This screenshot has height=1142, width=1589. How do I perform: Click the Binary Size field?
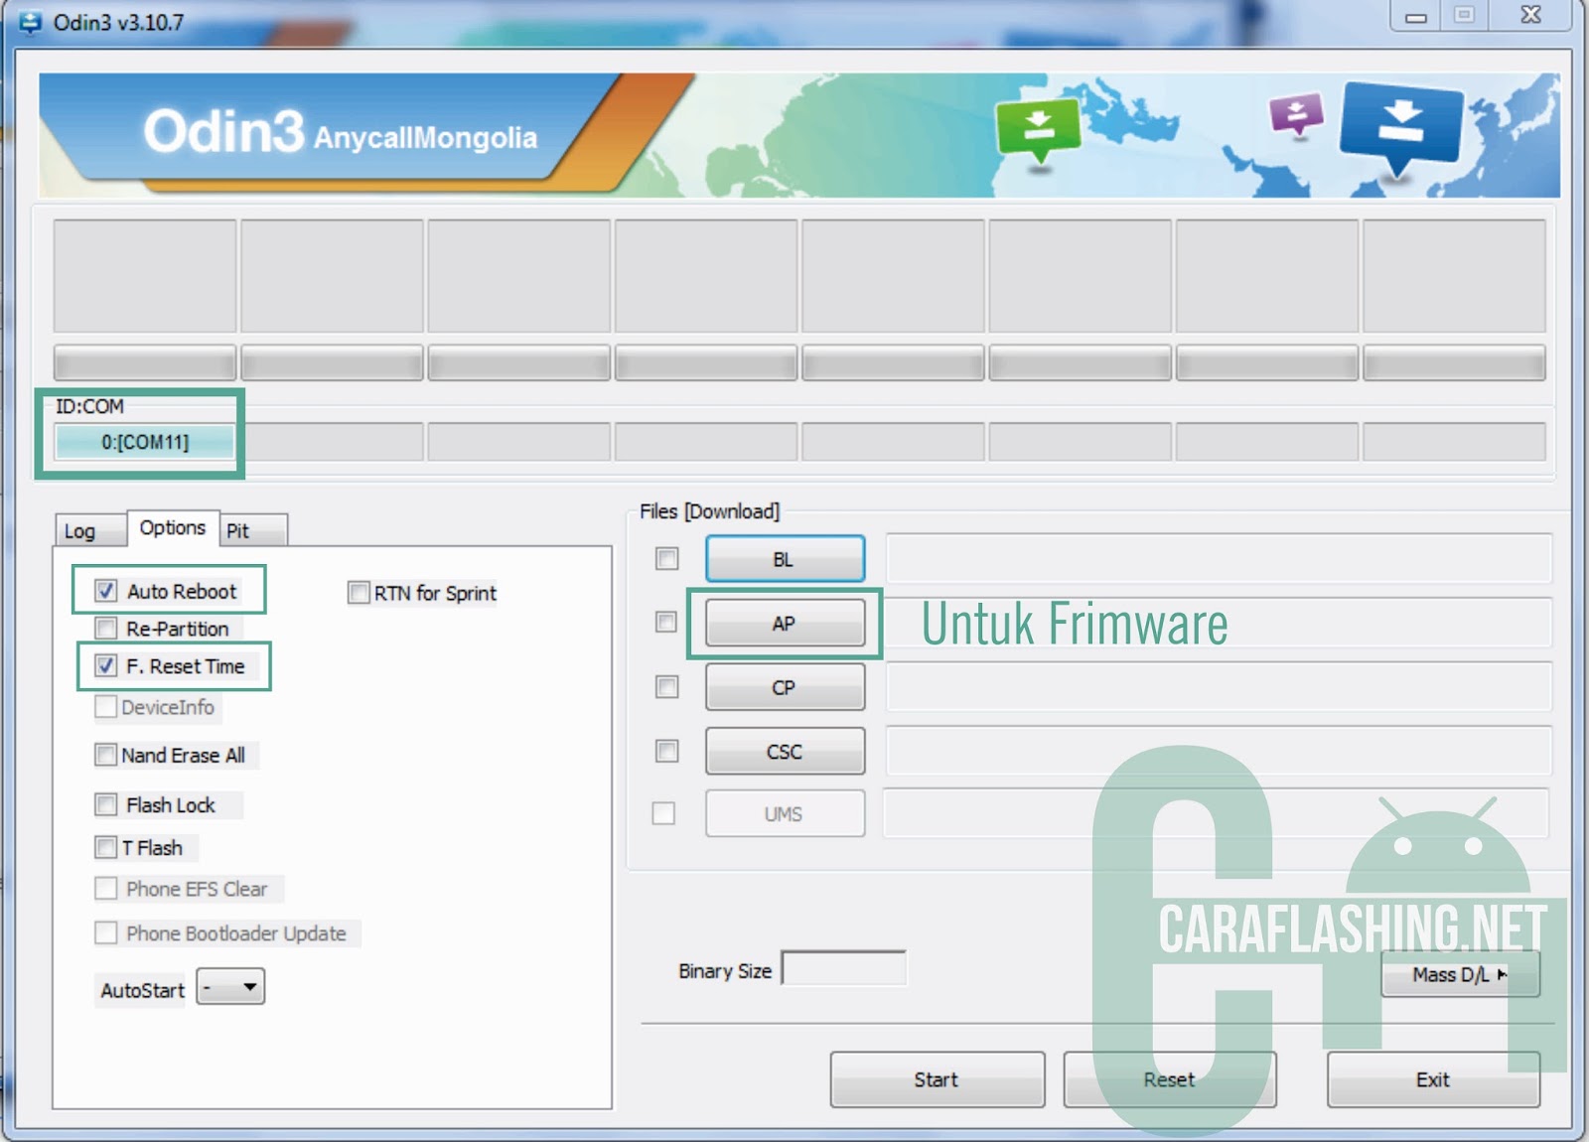(x=844, y=968)
